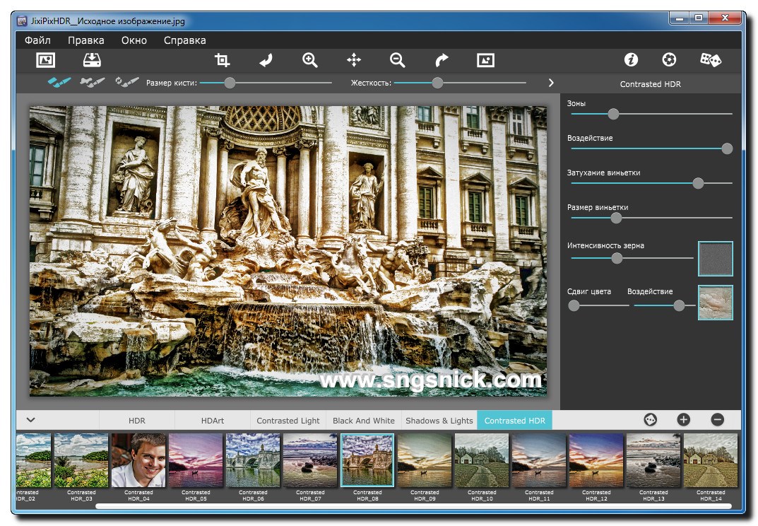The height and width of the screenshot is (526, 758).
Task: Select the first blue brush tool
Action: point(59,82)
